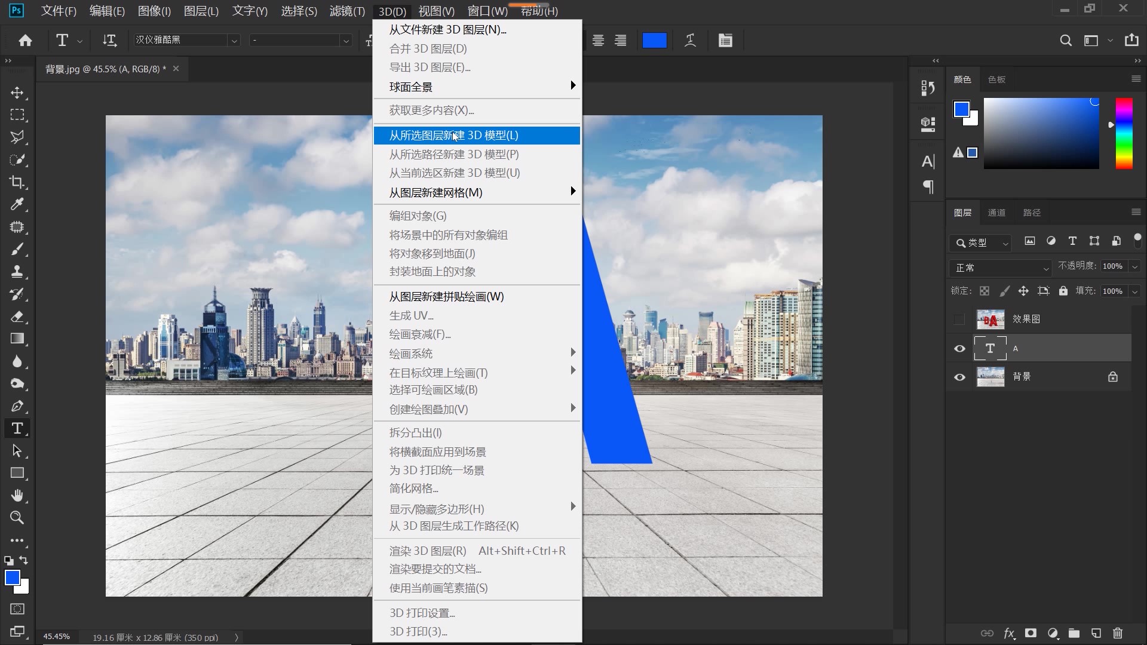1147x645 pixels.
Task: Switch to the 通道 tab
Action: click(x=996, y=213)
